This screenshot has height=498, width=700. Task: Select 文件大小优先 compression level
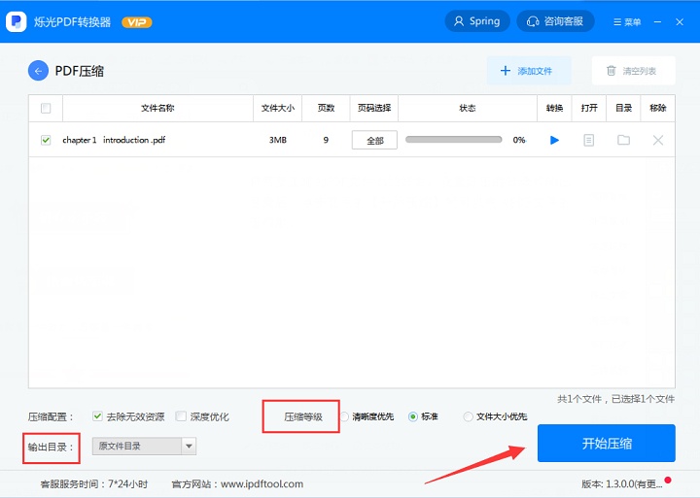pos(469,416)
